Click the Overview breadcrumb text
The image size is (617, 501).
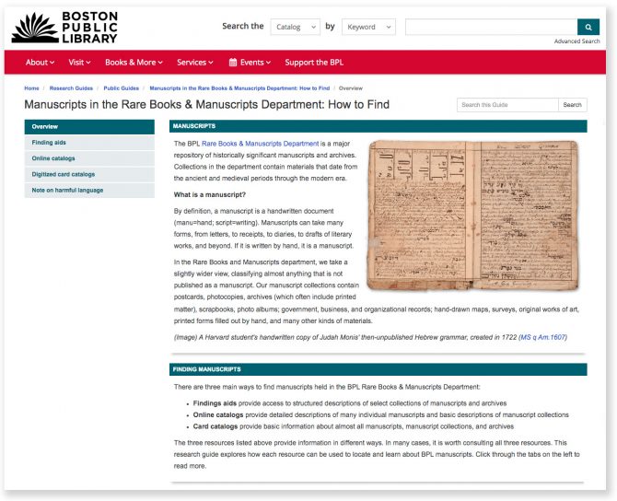coord(351,88)
